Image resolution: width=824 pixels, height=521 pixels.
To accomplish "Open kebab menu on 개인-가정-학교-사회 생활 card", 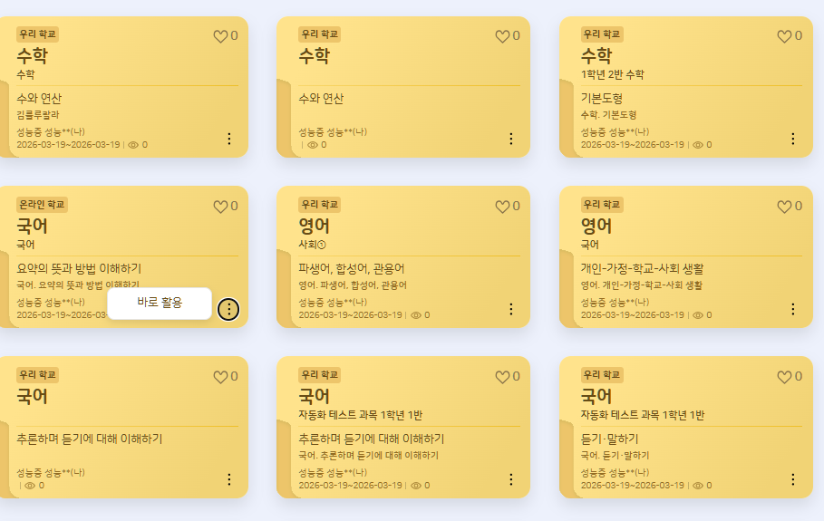I will 793,309.
